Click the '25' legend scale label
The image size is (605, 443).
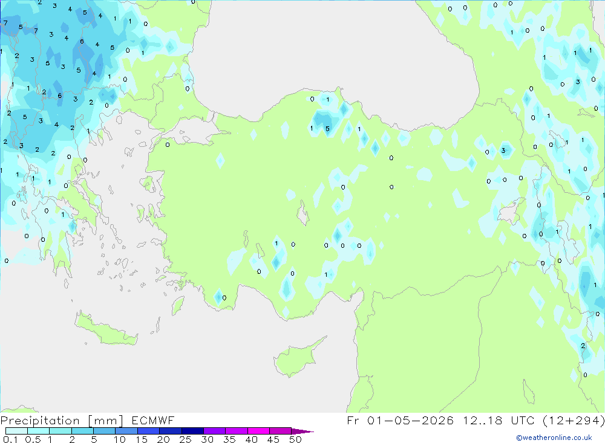[185, 439]
